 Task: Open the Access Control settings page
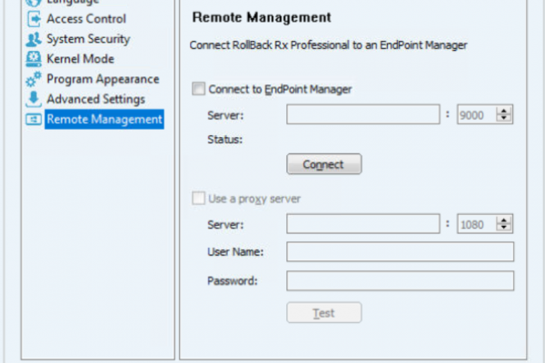pyautogui.click(x=86, y=19)
